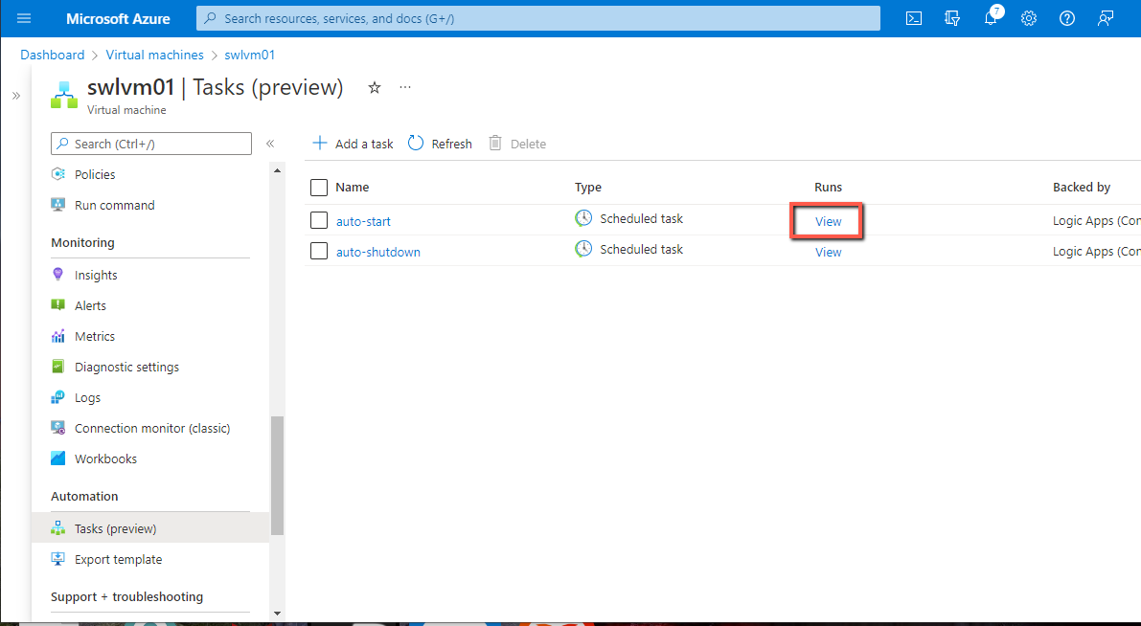Open the notifications bell
Image resolution: width=1141 pixels, height=626 pixels.
point(991,18)
